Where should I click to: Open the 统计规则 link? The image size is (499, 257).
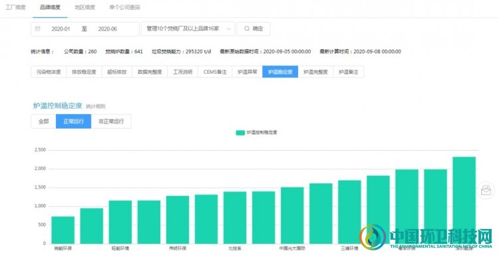coord(95,106)
